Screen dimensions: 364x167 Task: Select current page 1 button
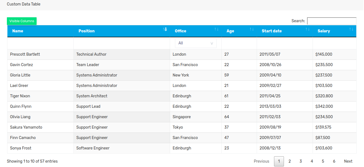[279, 161]
